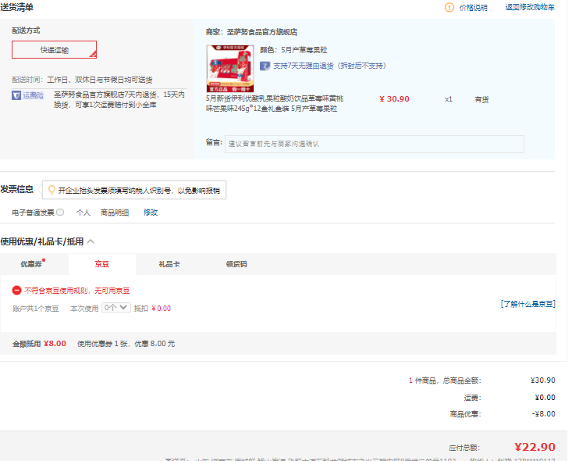Click the red prohibited icon by 不符合京豆使用规则

click(17, 291)
